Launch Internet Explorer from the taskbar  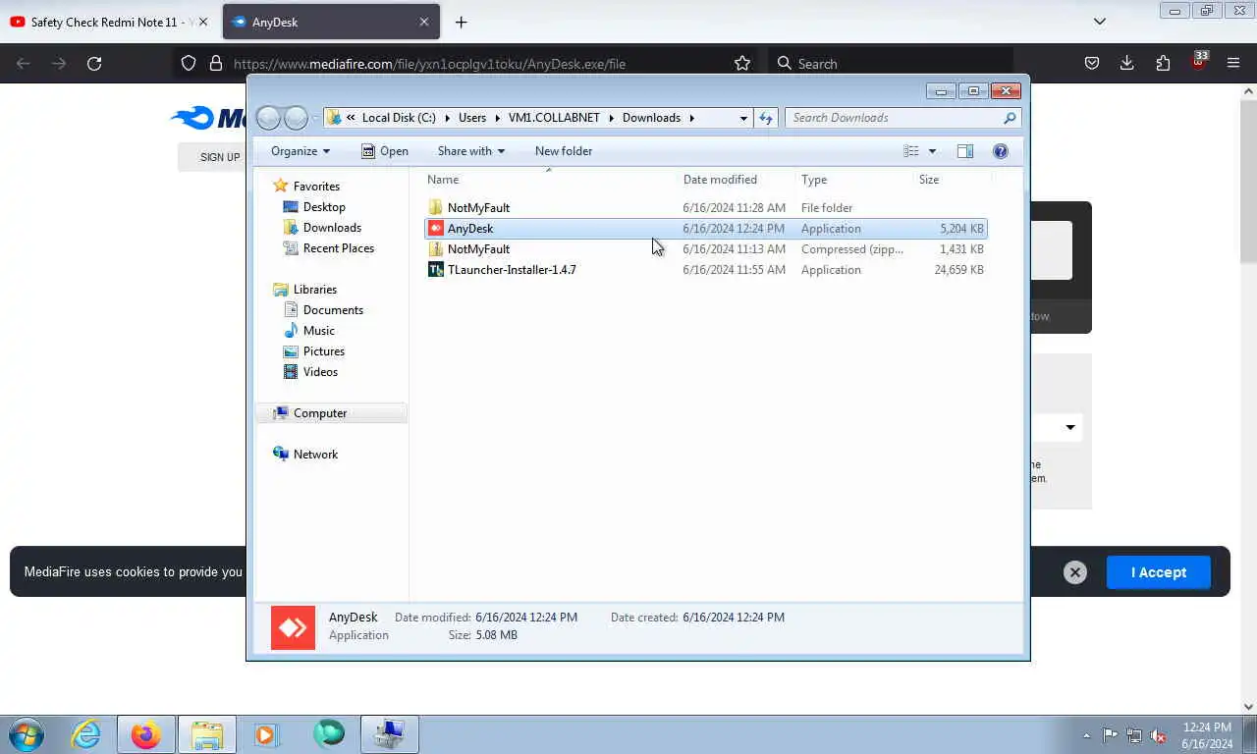pos(86,734)
